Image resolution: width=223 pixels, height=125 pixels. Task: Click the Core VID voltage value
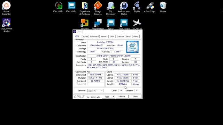[x=117, y=52]
